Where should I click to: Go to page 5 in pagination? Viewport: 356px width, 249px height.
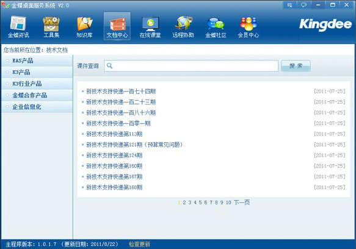click(200, 202)
